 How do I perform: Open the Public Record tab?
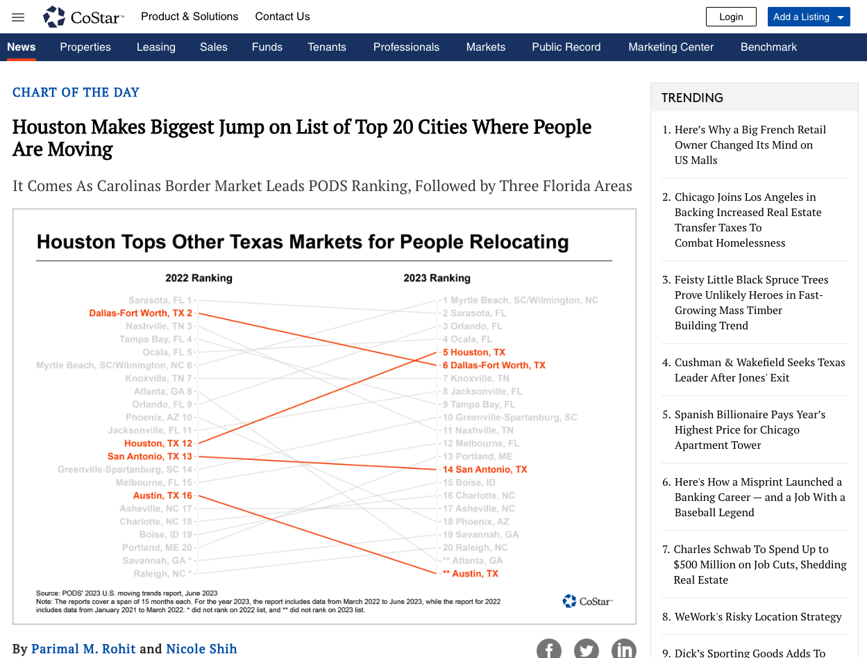click(x=566, y=47)
